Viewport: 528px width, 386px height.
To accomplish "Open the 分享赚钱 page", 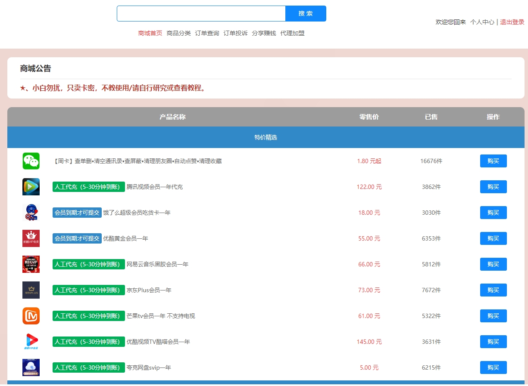I will pyautogui.click(x=263, y=33).
